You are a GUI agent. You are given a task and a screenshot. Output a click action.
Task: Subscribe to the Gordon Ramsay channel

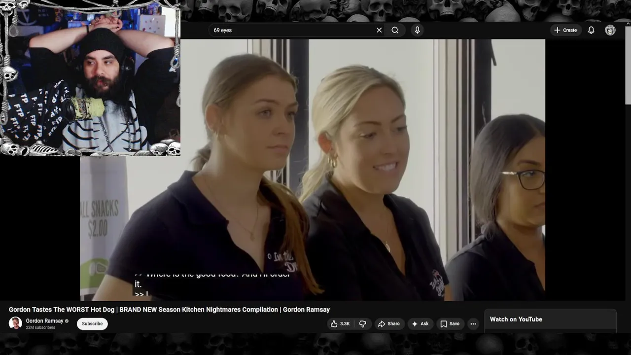(92, 323)
